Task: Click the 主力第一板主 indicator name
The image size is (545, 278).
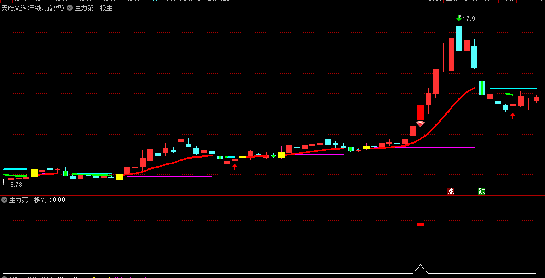Action: (93, 8)
